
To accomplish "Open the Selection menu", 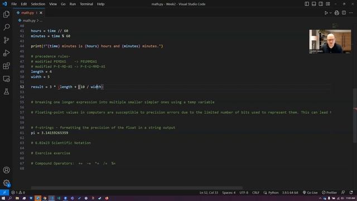I will tap(38, 4).
